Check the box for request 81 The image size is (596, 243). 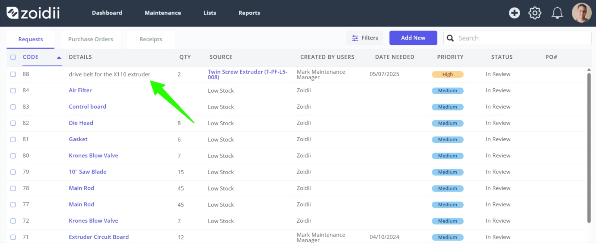[x=13, y=139]
